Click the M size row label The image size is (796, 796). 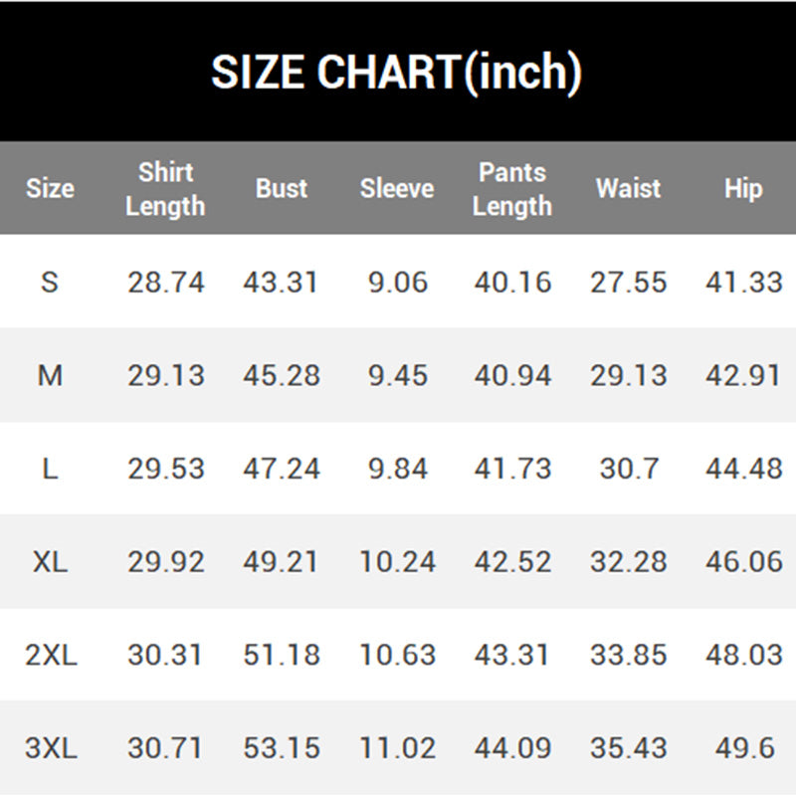point(50,375)
